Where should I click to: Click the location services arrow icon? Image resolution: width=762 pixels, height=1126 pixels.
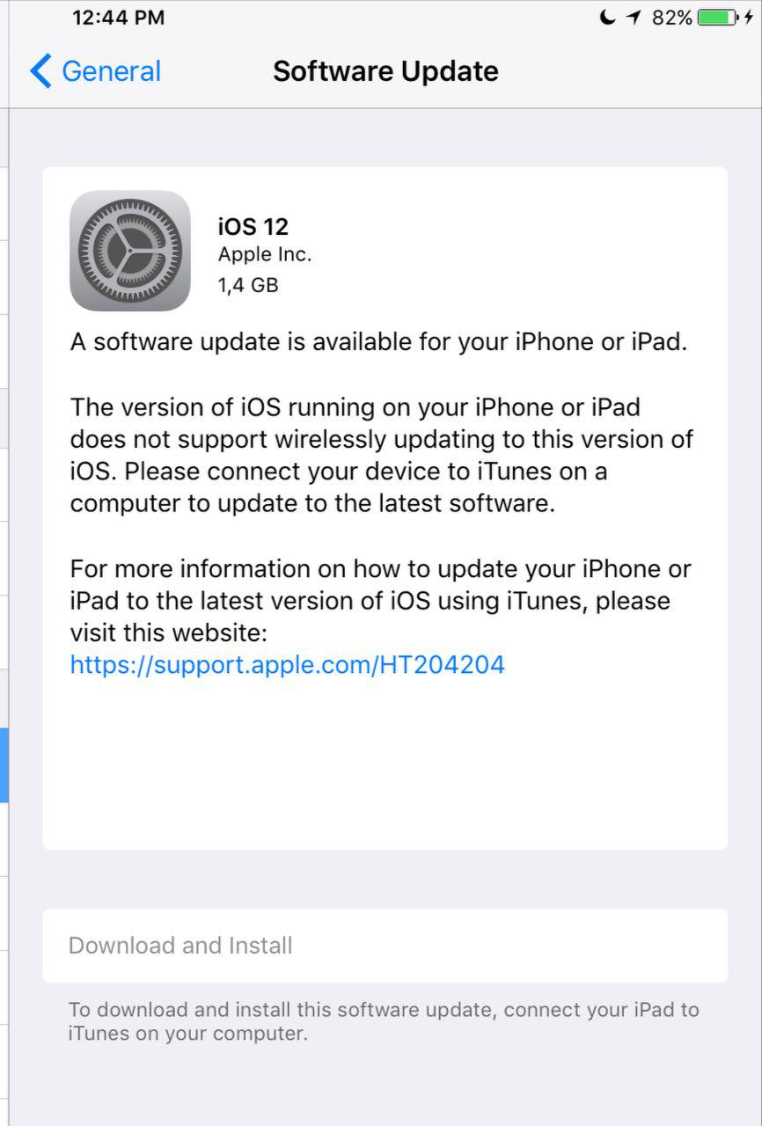coord(634,18)
